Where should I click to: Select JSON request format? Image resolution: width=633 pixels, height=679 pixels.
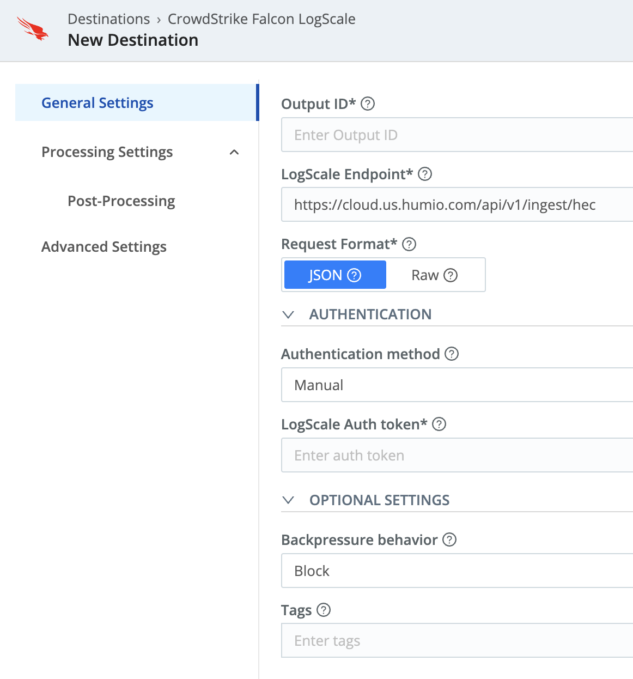tap(325, 275)
